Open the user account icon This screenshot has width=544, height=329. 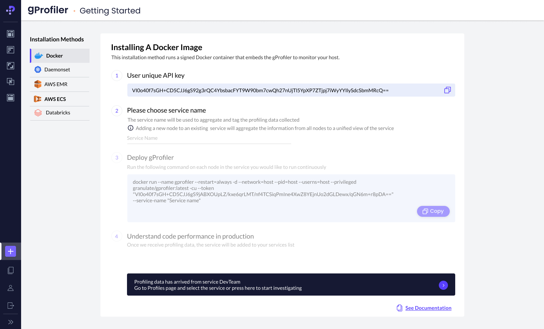tap(11, 288)
